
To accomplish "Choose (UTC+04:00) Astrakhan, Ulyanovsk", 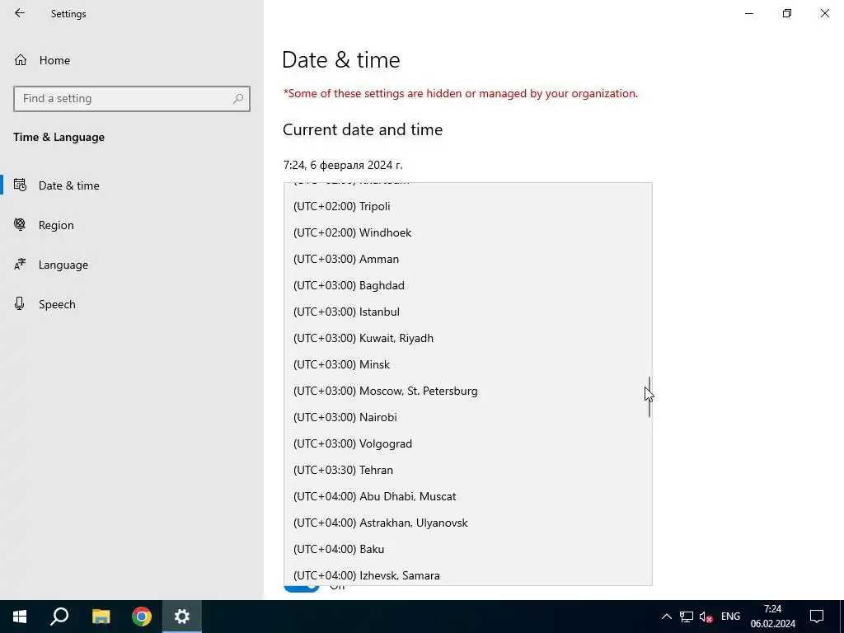I will click(468, 523).
